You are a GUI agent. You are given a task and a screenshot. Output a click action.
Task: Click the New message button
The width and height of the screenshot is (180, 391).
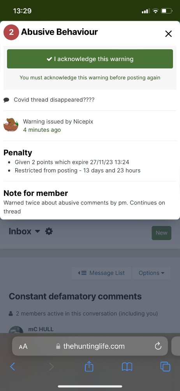click(x=162, y=233)
